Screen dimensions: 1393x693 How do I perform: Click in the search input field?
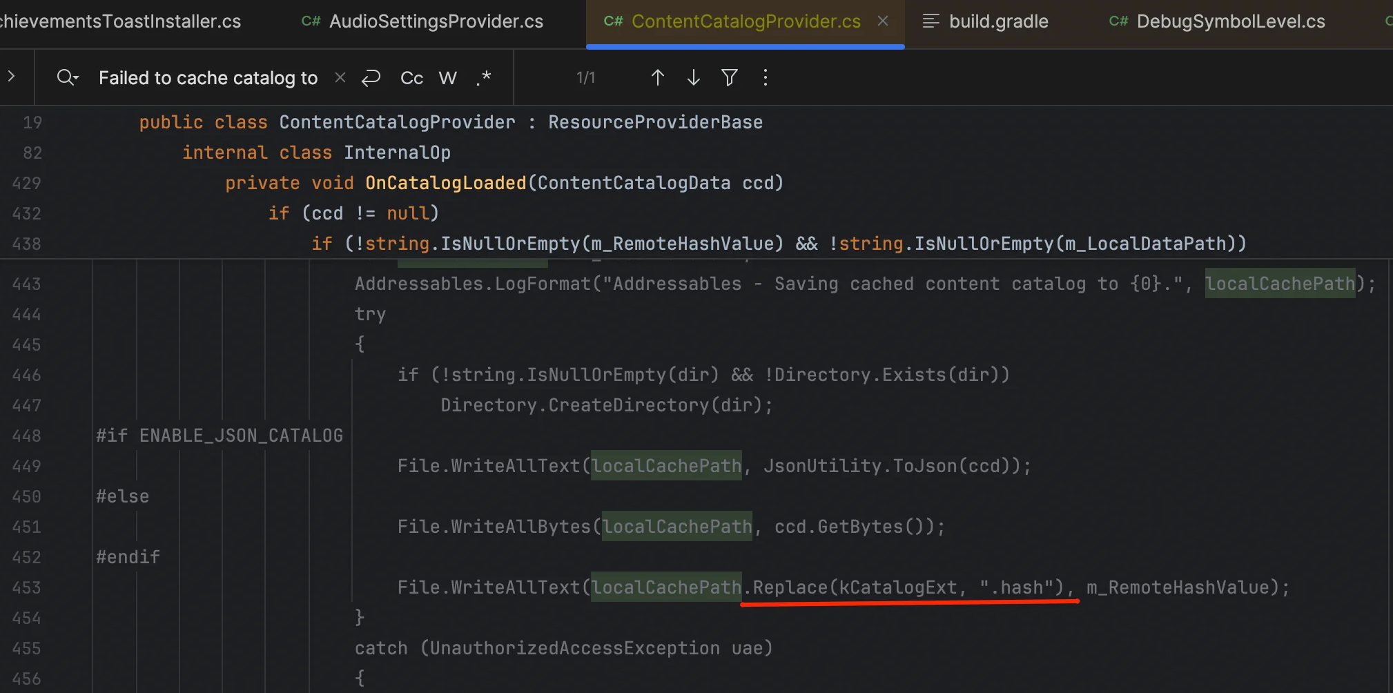(207, 78)
